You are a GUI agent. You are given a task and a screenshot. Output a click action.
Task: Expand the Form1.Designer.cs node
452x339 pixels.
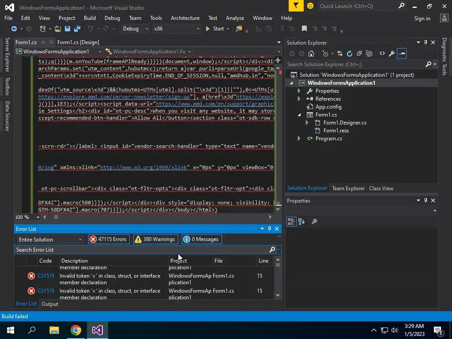(x=307, y=123)
